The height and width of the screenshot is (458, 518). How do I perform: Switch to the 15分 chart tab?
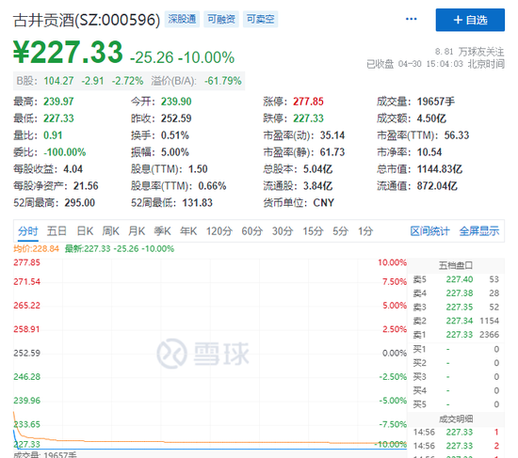click(x=313, y=231)
